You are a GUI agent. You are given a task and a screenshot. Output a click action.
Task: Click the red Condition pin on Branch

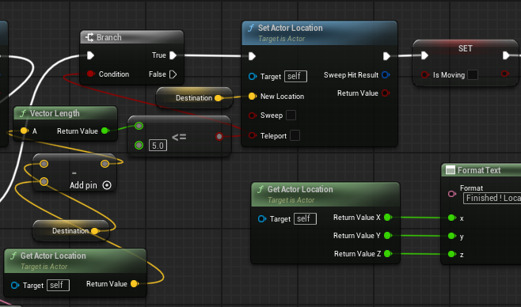click(90, 74)
